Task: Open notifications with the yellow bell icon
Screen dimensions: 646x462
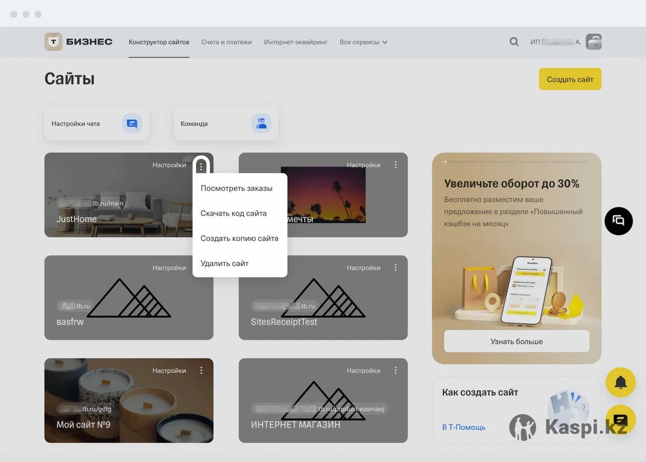Action: tap(621, 382)
